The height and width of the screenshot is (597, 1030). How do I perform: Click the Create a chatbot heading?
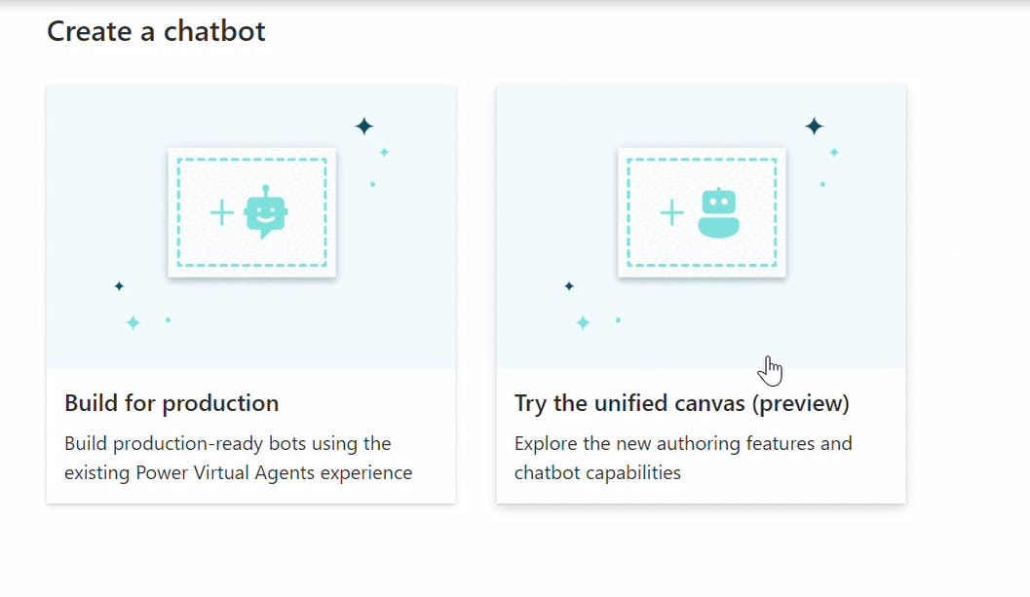(155, 31)
